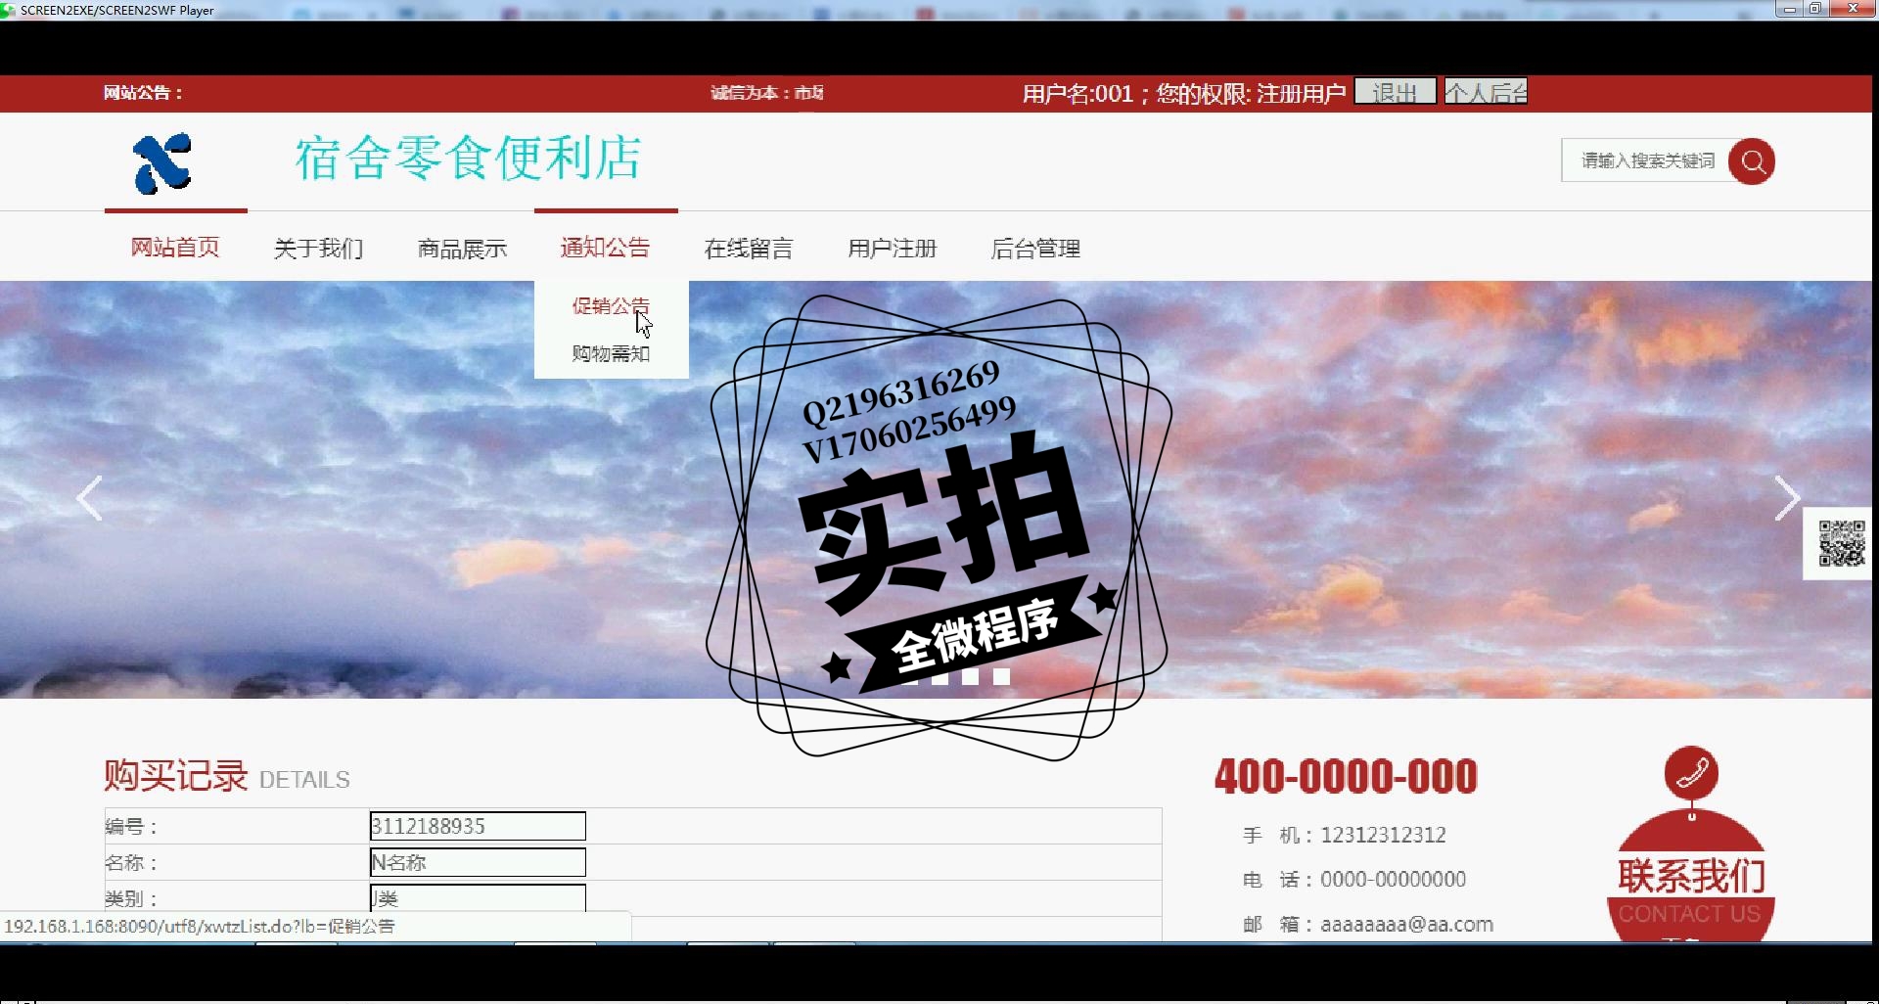
Task: Minimize the SCREEN2EXE Player window
Action: (x=1789, y=9)
